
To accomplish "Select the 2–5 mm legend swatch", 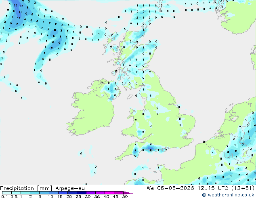I will click(x=35, y=193).
